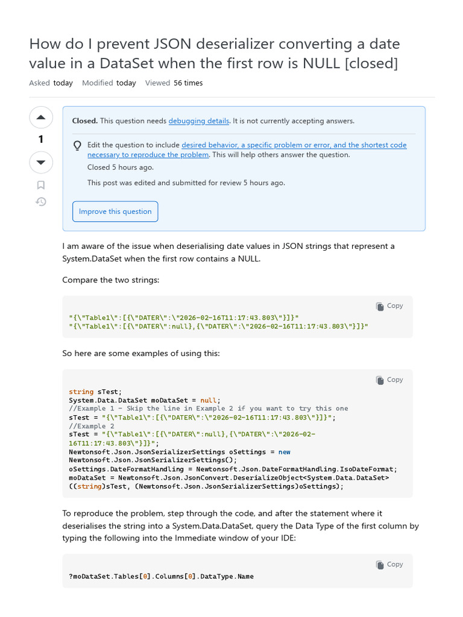Click the question title heading
Image resolution: width=463 pixels, height=617 pixels.
(x=215, y=54)
